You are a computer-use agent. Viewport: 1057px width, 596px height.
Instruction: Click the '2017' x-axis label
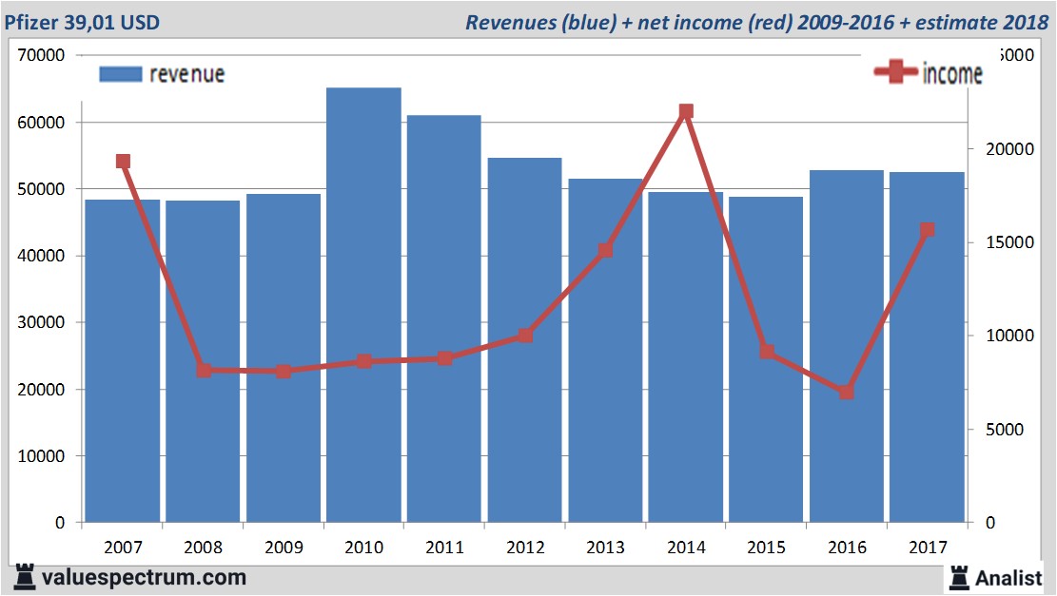coord(928,547)
